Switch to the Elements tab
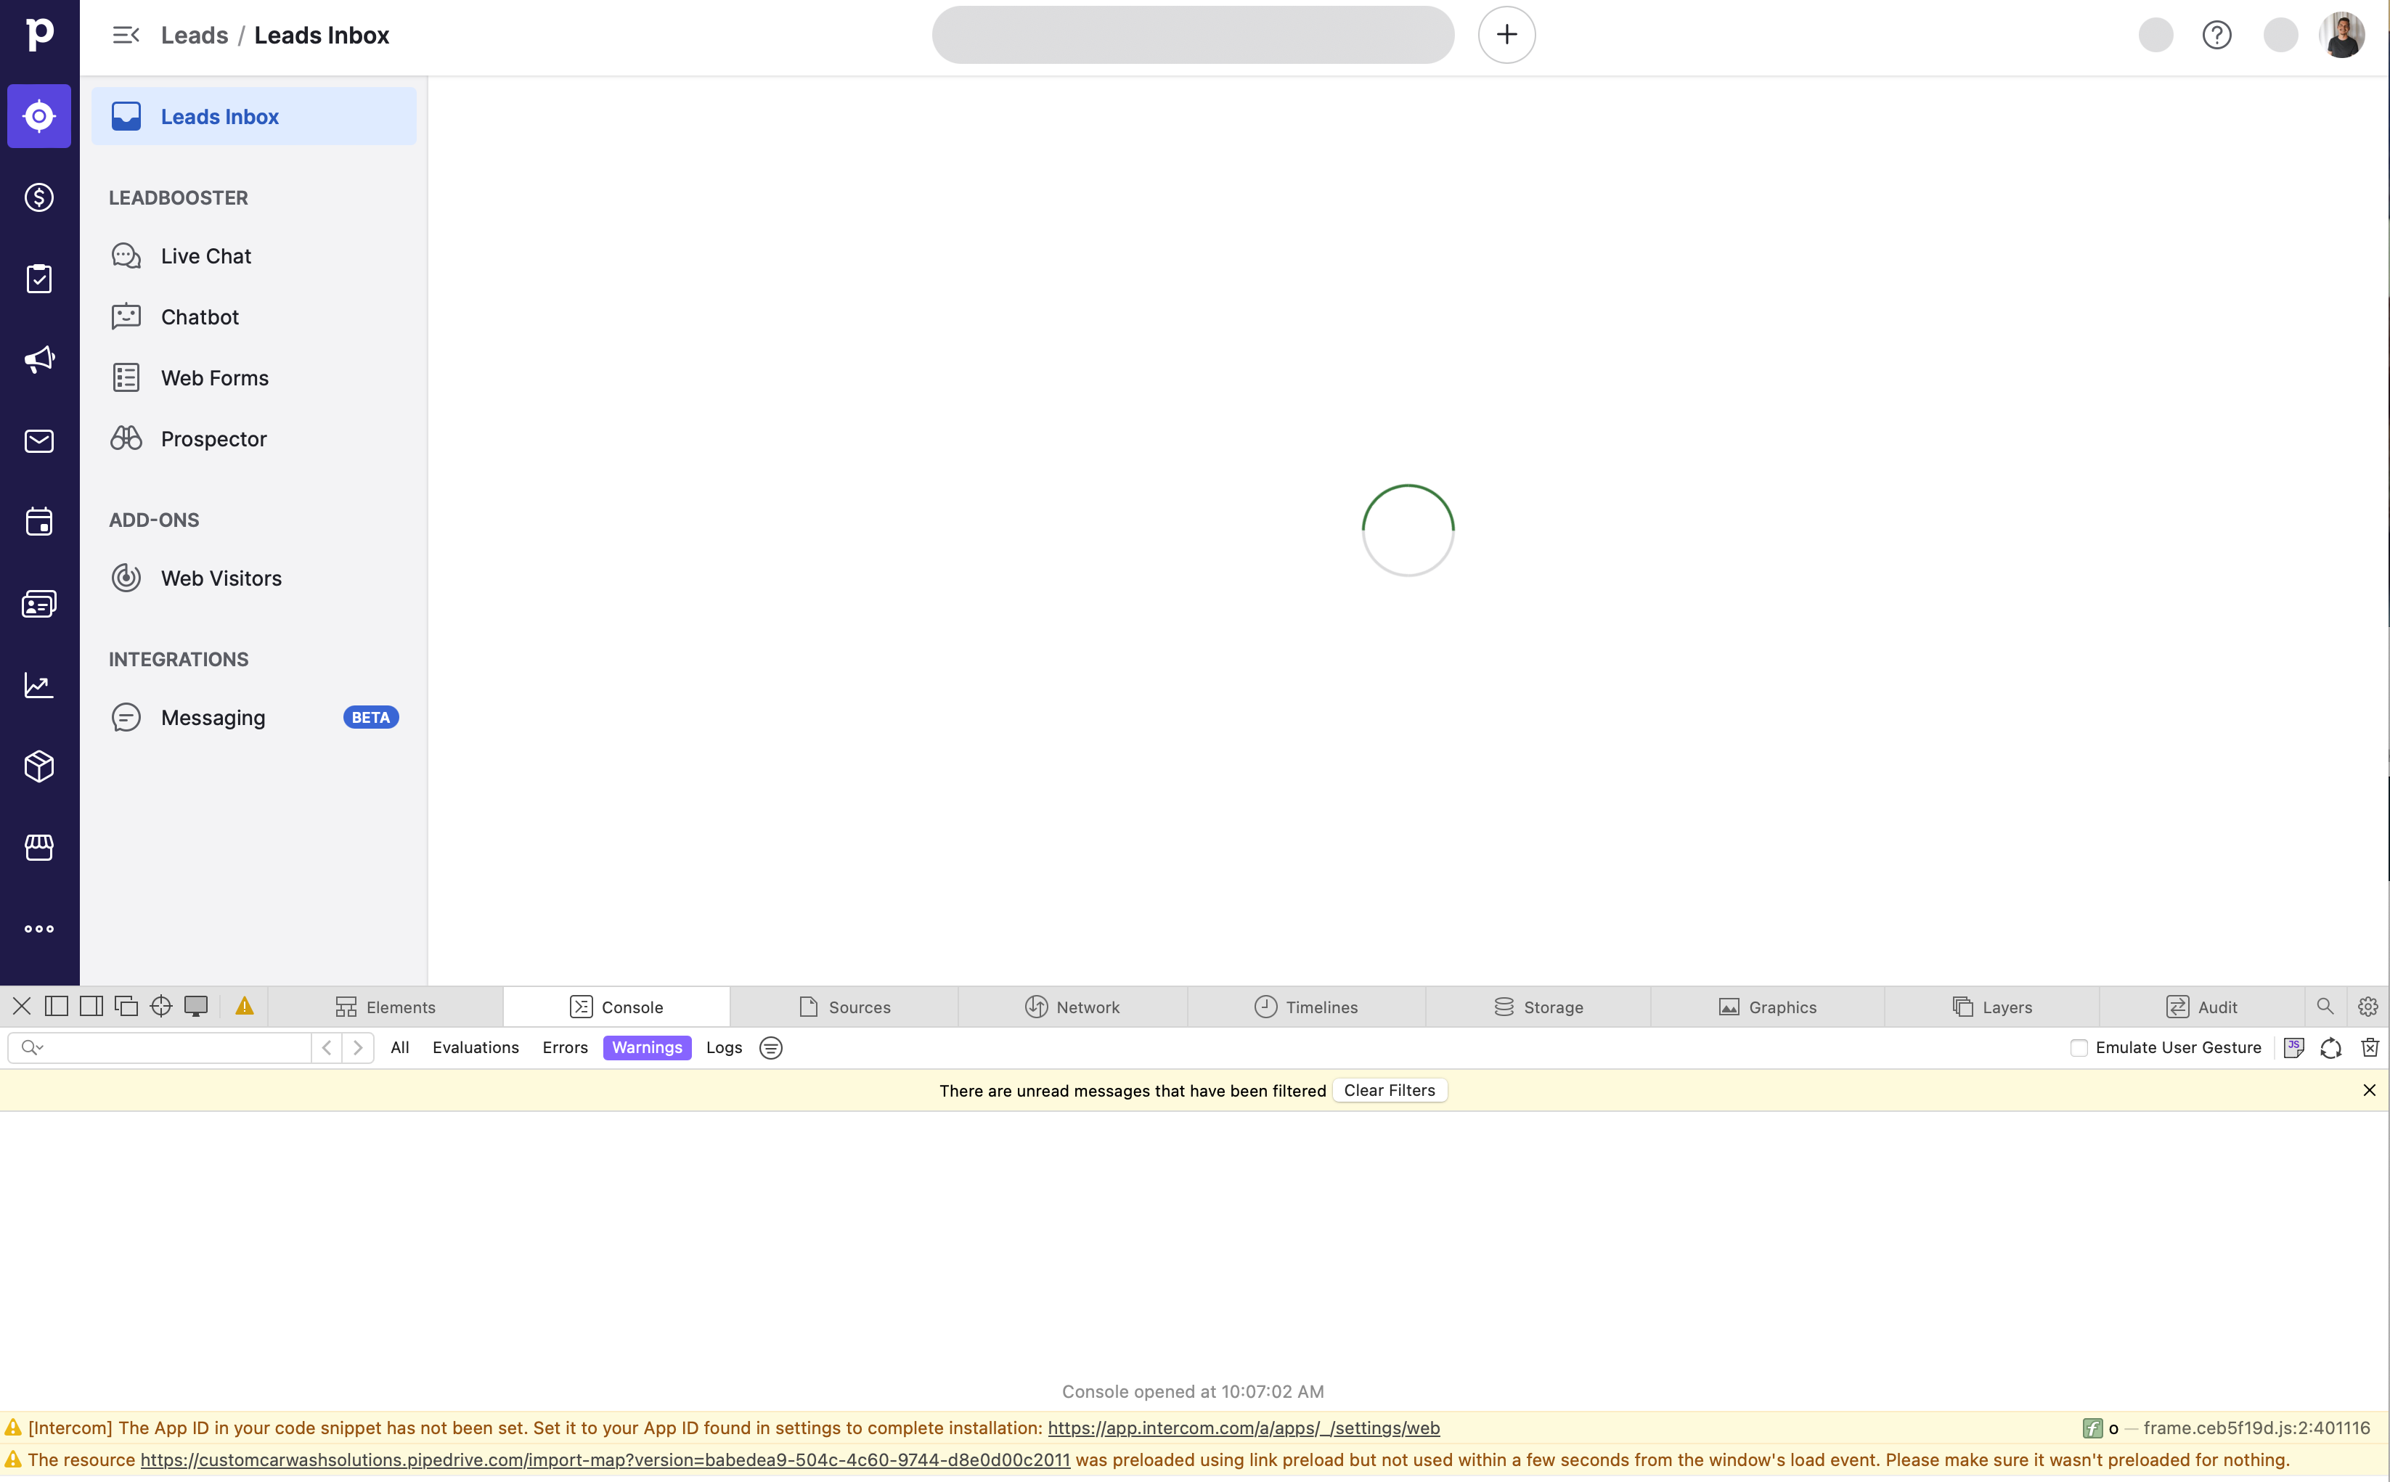The image size is (2390, 1482). (386, 1007)
